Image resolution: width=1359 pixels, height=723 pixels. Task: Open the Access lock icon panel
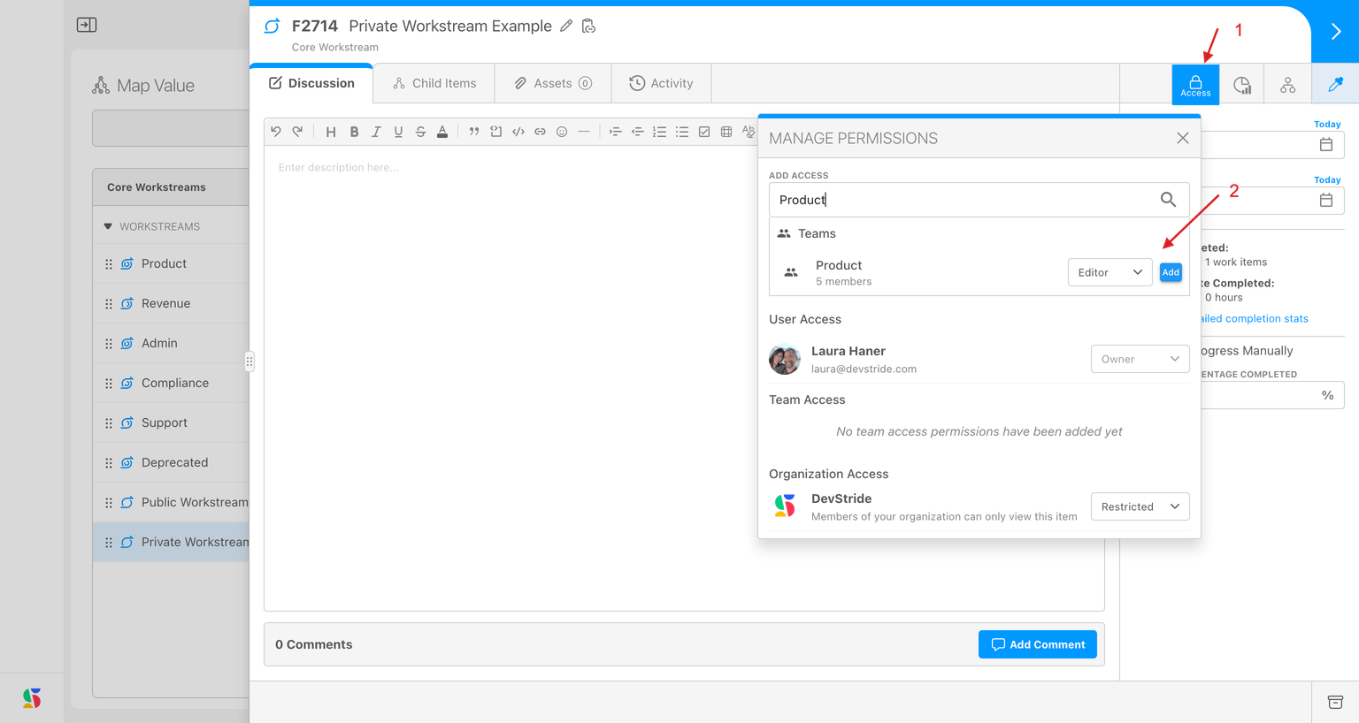(x=1194, y=85)
